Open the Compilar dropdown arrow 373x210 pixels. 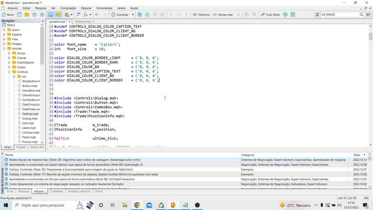(133, 15)
